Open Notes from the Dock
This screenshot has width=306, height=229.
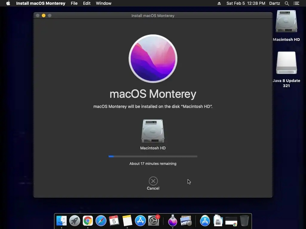pos(127,221)
